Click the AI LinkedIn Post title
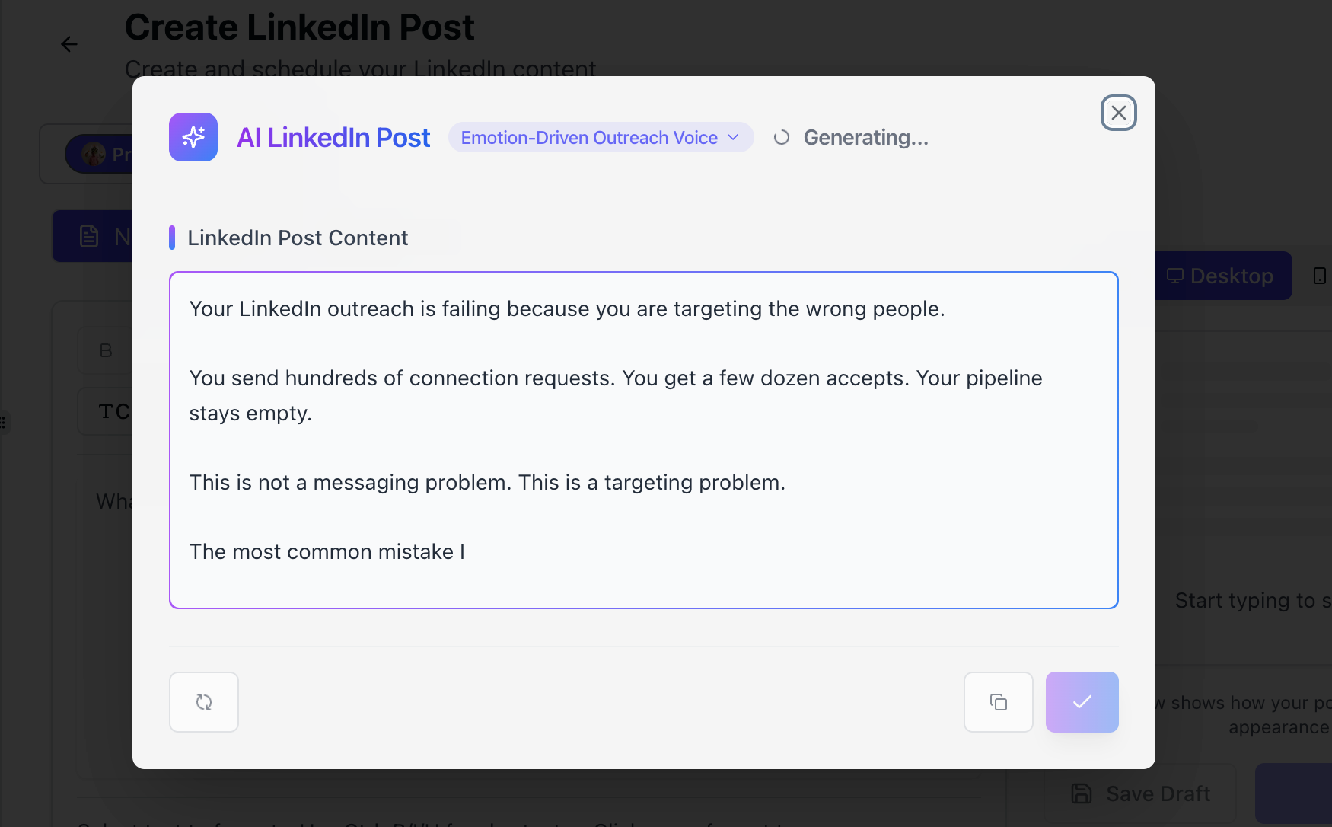Image resolution: width=1332 pixels, height=827 pixels. (333, 138)
